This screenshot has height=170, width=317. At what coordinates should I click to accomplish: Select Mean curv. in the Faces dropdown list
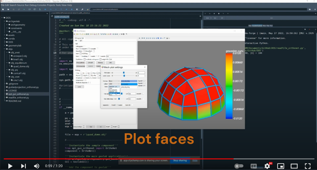[114, 93]
